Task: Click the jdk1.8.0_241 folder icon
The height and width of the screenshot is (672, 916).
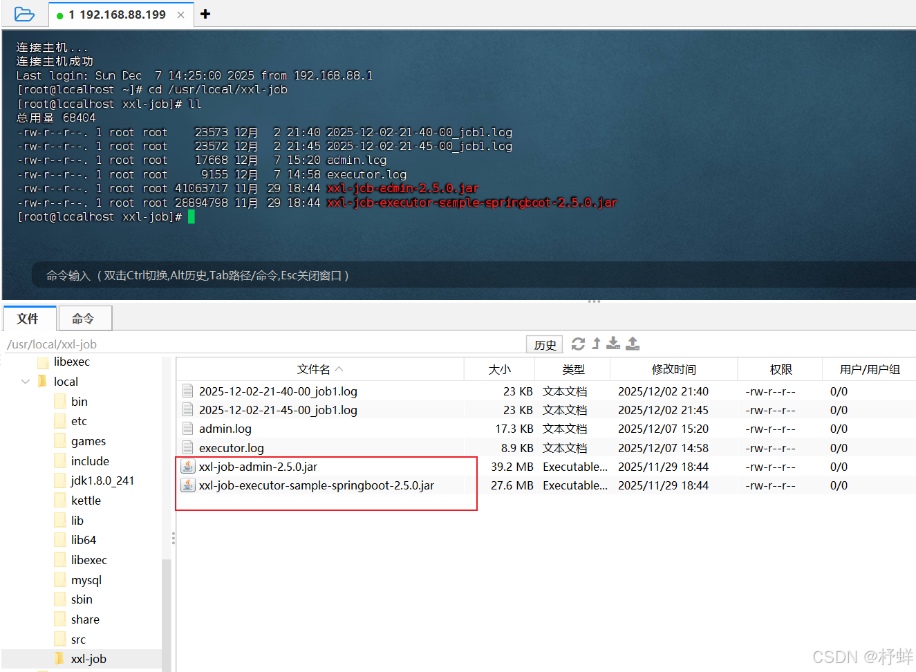Action: coord(59,480)
